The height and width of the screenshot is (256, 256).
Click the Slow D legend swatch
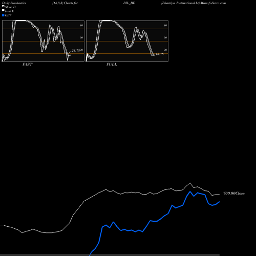click(3, 6)
